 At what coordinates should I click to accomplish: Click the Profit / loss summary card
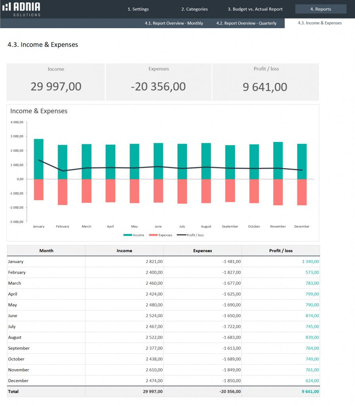point(266,82)
